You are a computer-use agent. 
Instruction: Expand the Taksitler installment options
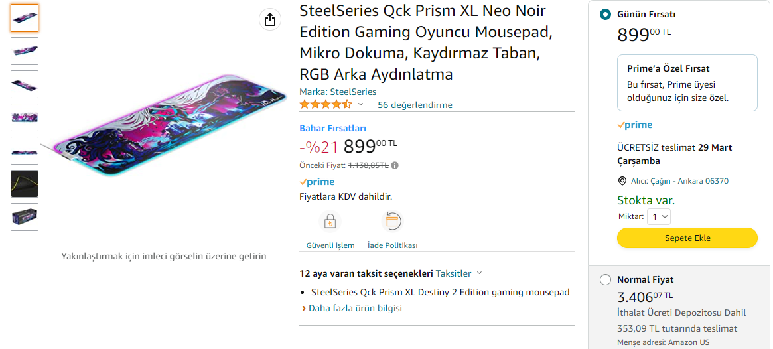point(459,273)
